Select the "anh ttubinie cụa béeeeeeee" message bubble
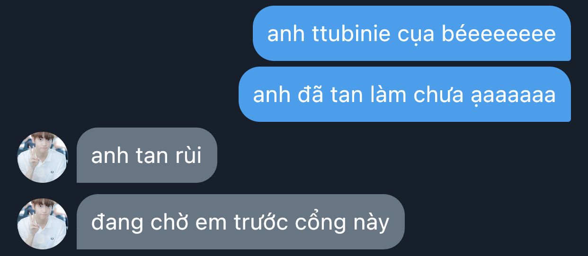The height and width of the screenshot is (256, 588). pos(412,34)
